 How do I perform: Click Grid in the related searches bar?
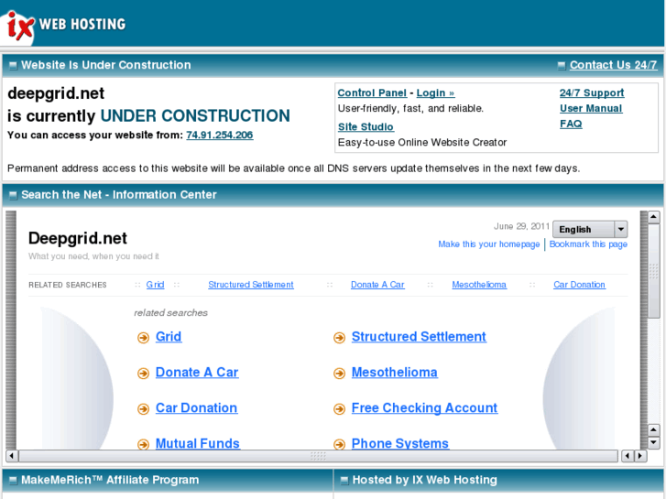point(155,285)
